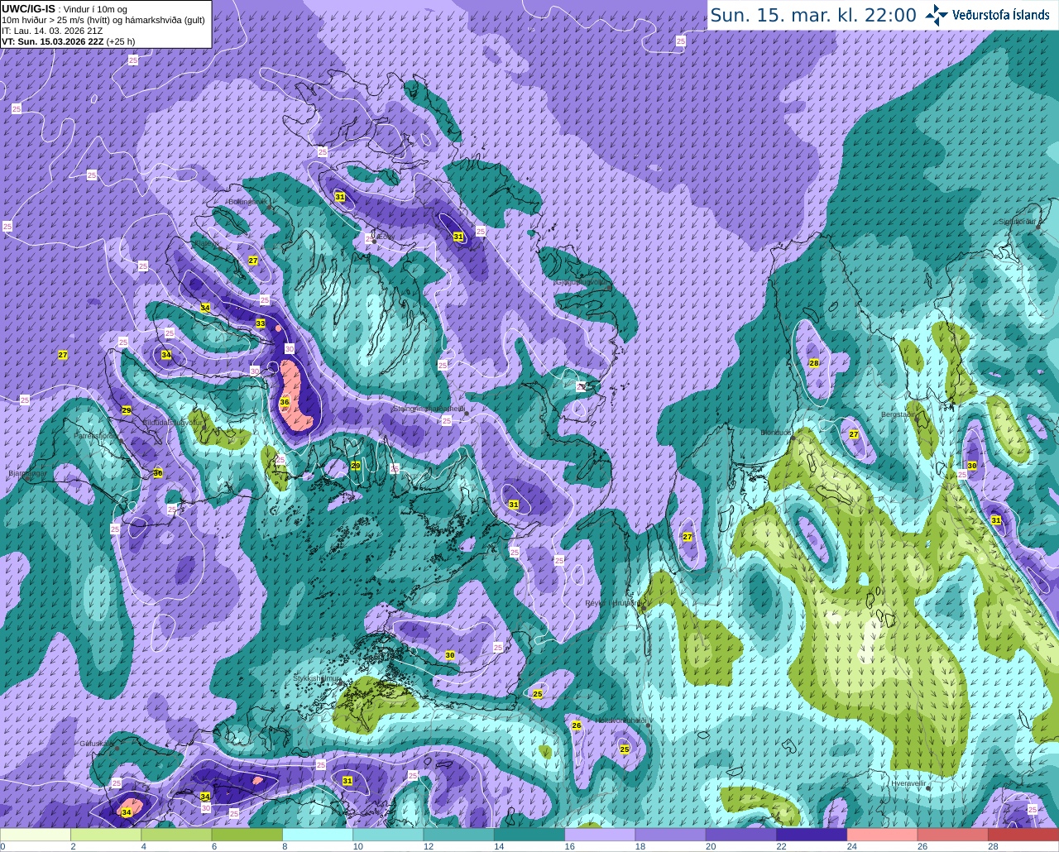Screen dimensions: 1059x852
Task: Click the yellow 36 maximum gust marker
Action: [285, 402]
